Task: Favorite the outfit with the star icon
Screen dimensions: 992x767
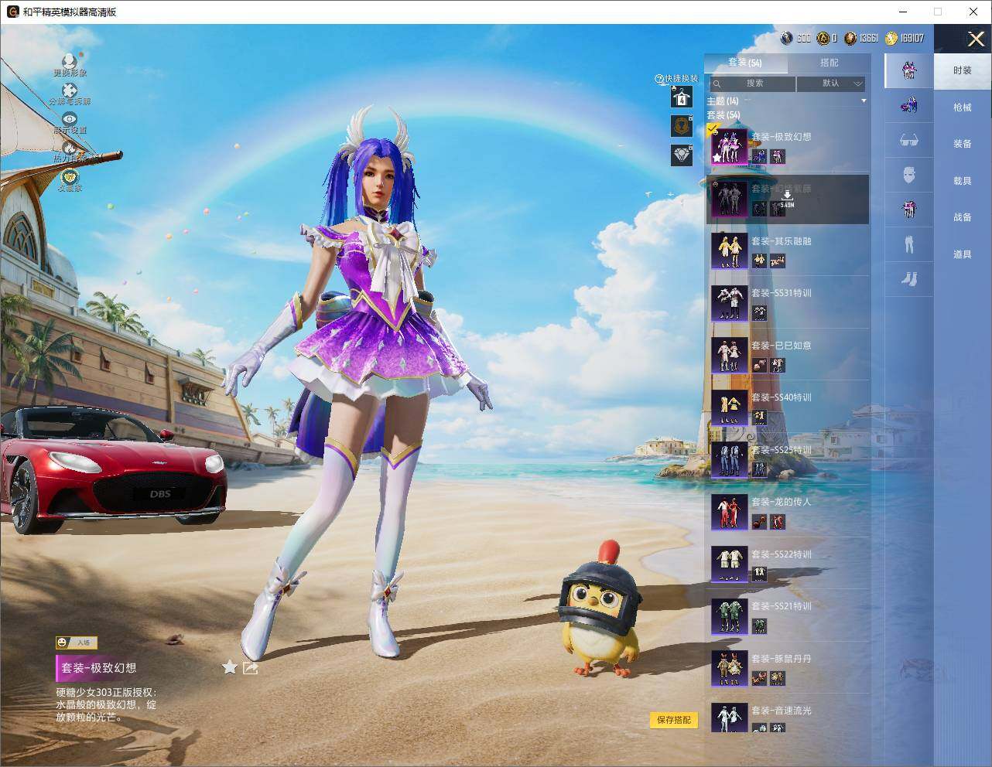Action: (x=230, y=667)
